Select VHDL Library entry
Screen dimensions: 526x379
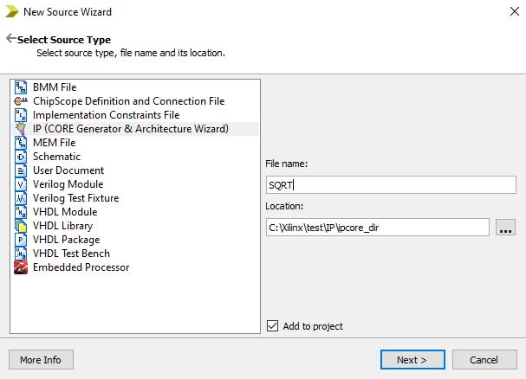pyautogui.click(x=62, y=226)
